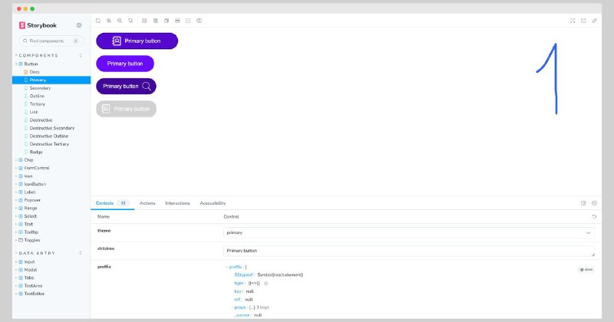Image resolution: width=614 pixels, height=322 pixels.
Task: Focus the Find components search field
Action: pyautogui.click(x=51, y=41)
